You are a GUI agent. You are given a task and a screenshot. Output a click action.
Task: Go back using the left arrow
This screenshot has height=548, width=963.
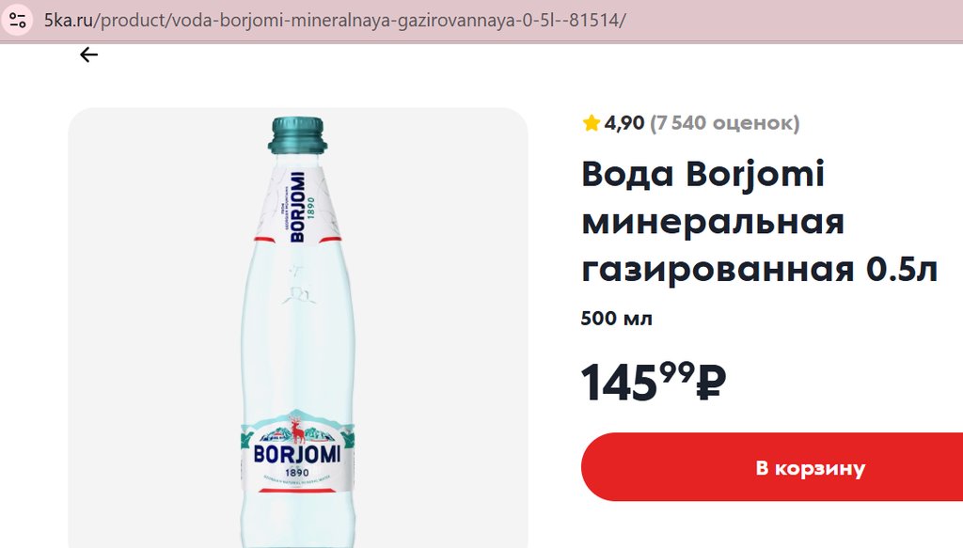coord(88,55)
